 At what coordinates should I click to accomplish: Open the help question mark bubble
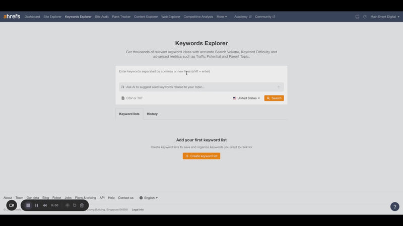395,206
